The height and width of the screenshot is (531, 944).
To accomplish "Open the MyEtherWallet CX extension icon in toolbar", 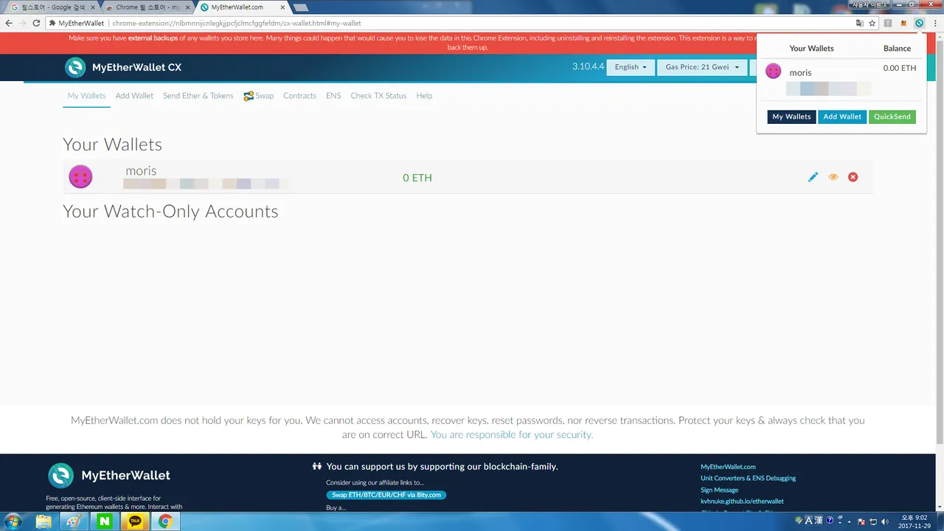I will [919, 23].
